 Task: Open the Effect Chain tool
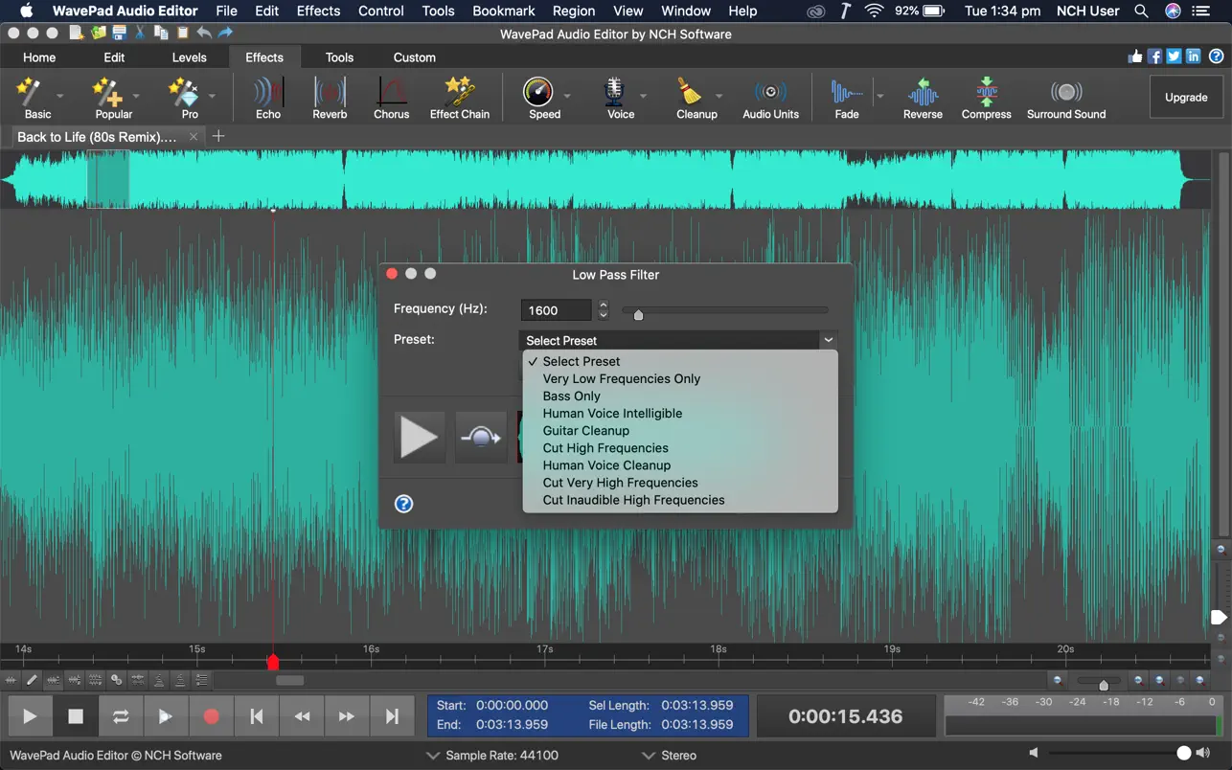[x=459, y=99]
